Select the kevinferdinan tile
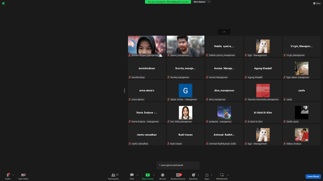This screenshot has width=323, height=181. click(x=147, y=68)
